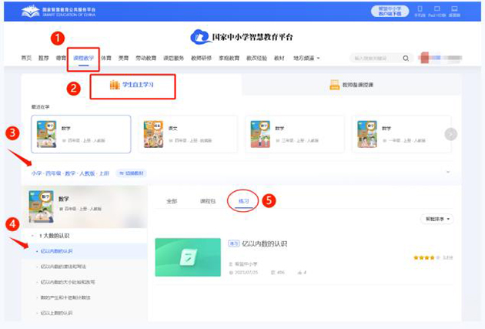Select 课程教学 in the navigation bar
The image size is (485, 329).
coord(82,59)
